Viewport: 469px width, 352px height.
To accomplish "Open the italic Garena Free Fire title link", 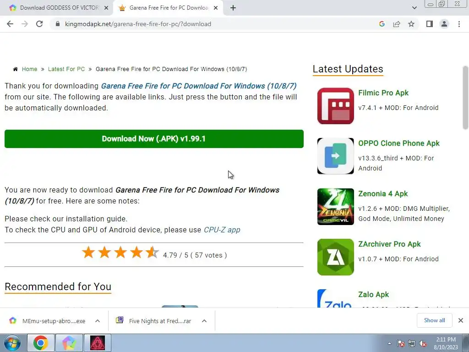I will (x=199, y=86).
